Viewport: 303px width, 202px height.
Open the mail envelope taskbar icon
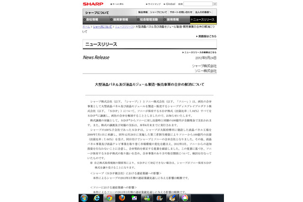(x=134, y=198)
